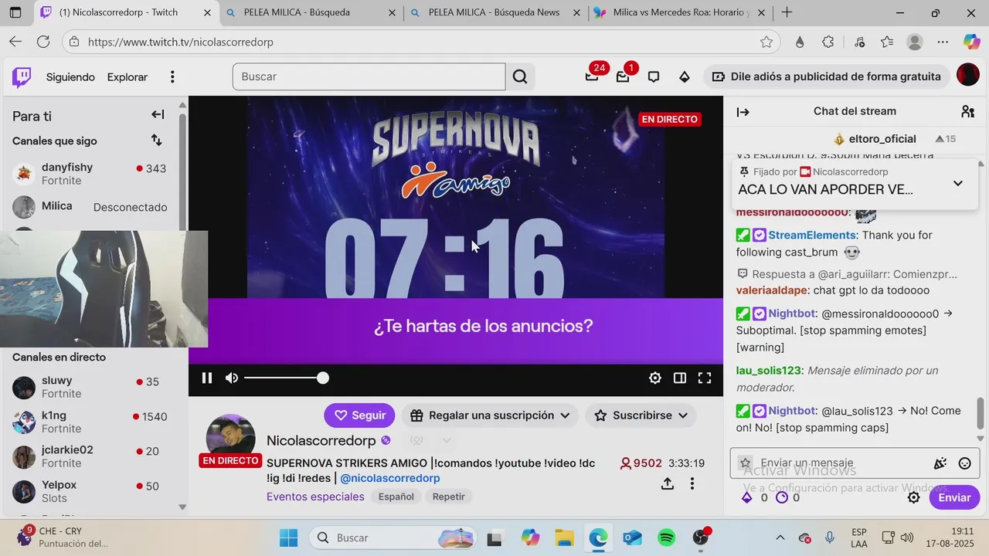Collapse the Para ti sidebar
This screenshot has width=989, height=556.
(158, 114)
